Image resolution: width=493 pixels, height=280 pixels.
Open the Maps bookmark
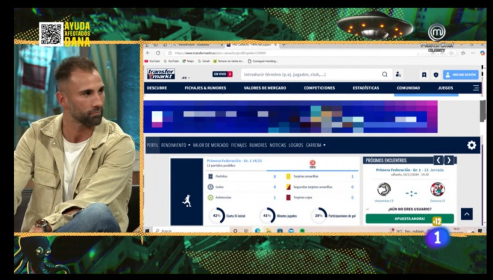[188, 61]
